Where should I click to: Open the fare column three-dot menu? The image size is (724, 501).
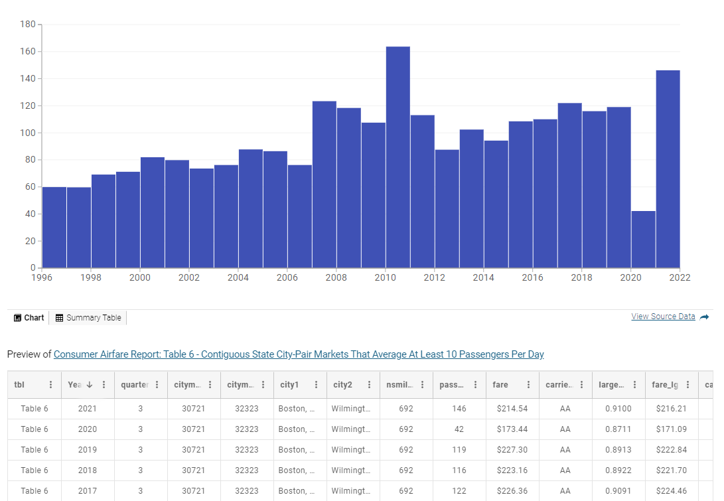(x=529, y=385)
